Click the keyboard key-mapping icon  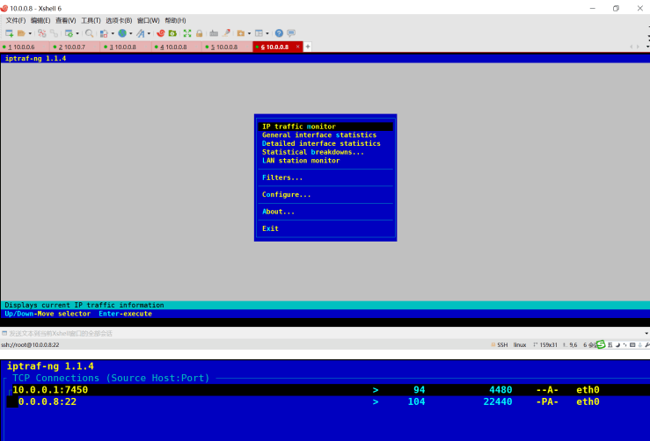(x=214, y=33)
